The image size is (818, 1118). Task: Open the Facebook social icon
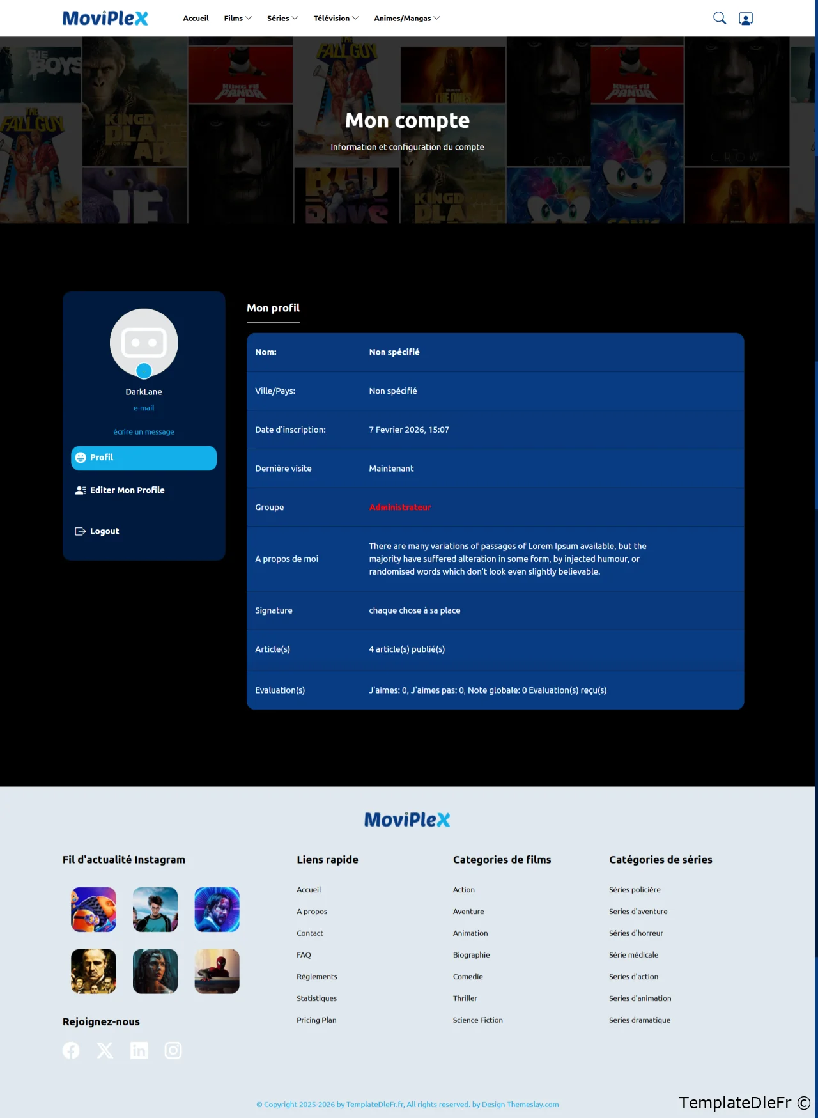(71, 1050)
